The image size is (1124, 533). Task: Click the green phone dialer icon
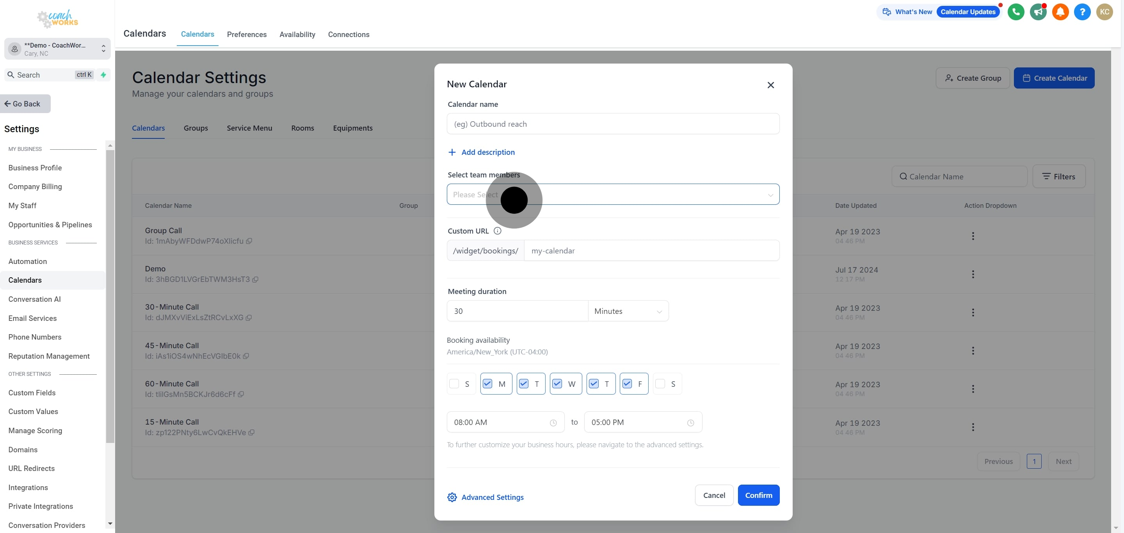(1016, 12)
